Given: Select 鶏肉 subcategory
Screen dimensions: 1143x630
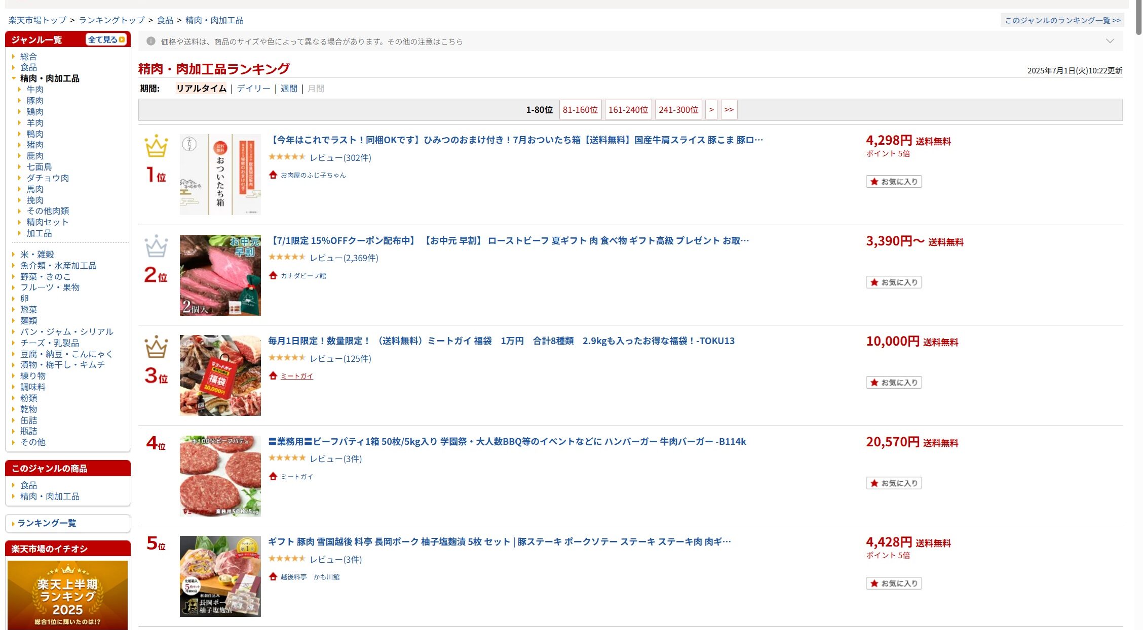Looking at the screenshot, I should [x=35, y=111].
